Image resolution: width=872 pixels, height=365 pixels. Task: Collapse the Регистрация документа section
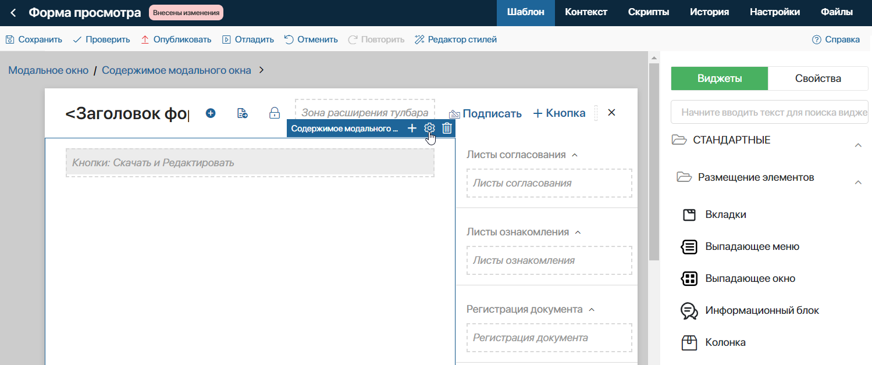coord(592,310)
